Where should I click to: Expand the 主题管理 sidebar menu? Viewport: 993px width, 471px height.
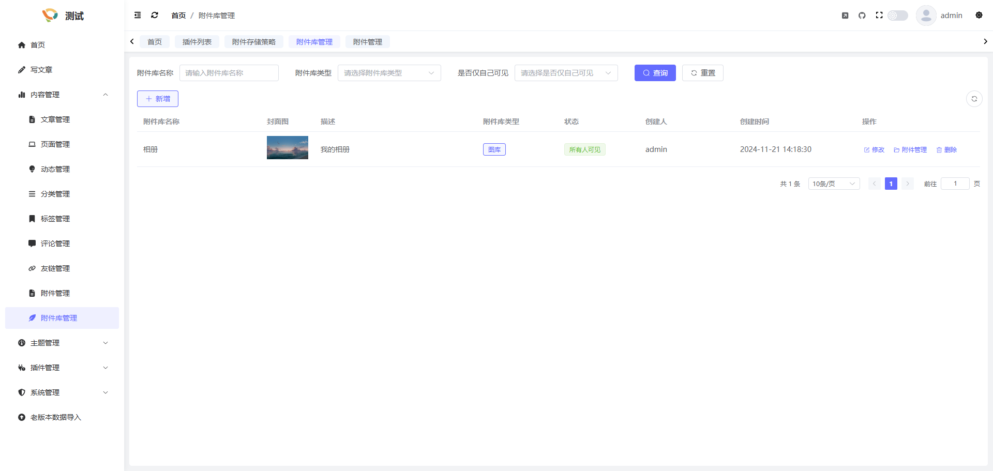tap(62, 343)
